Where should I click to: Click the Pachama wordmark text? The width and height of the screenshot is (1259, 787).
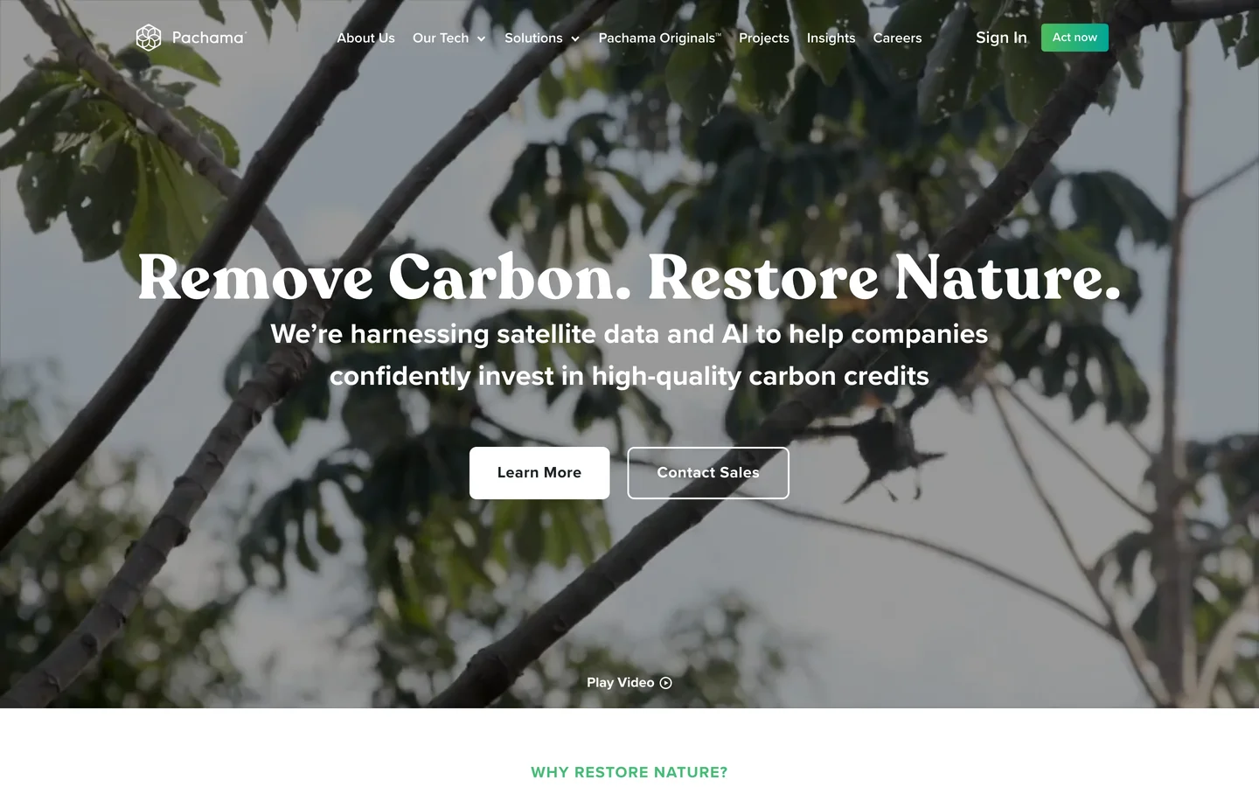[x=209, y=38]
